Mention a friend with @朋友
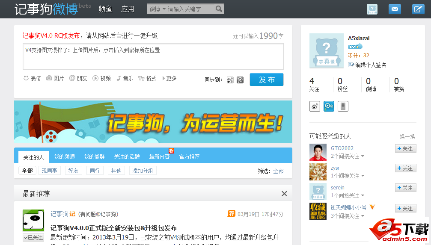Image resolution: width=431 pixels, height=245 pixels. tap(78, 78)
